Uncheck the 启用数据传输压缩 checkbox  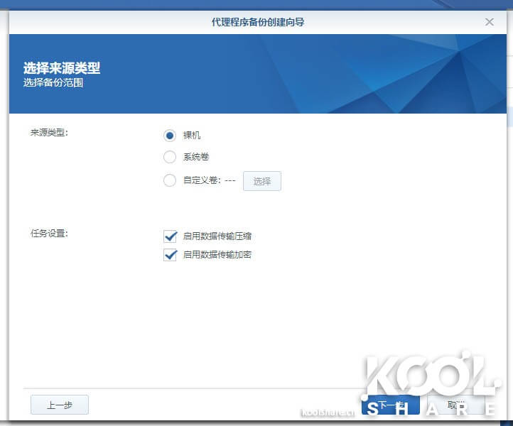pos(170,236)
